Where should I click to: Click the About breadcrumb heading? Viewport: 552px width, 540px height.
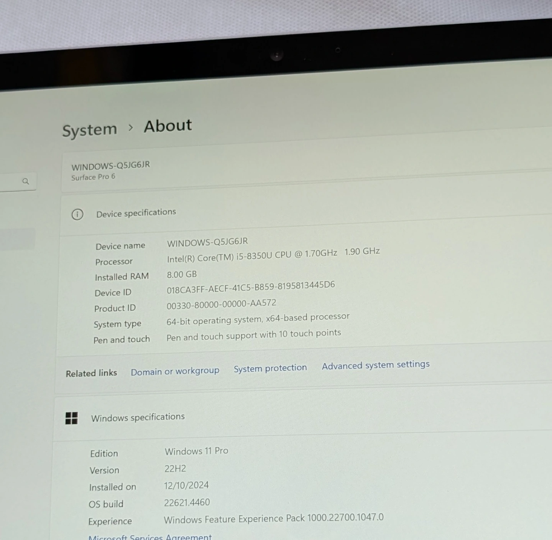[168, 126]
